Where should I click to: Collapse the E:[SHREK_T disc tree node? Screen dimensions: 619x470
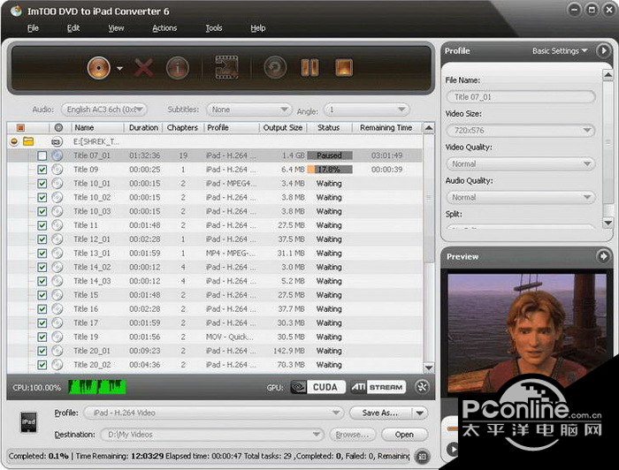click(x=14, y=141)
